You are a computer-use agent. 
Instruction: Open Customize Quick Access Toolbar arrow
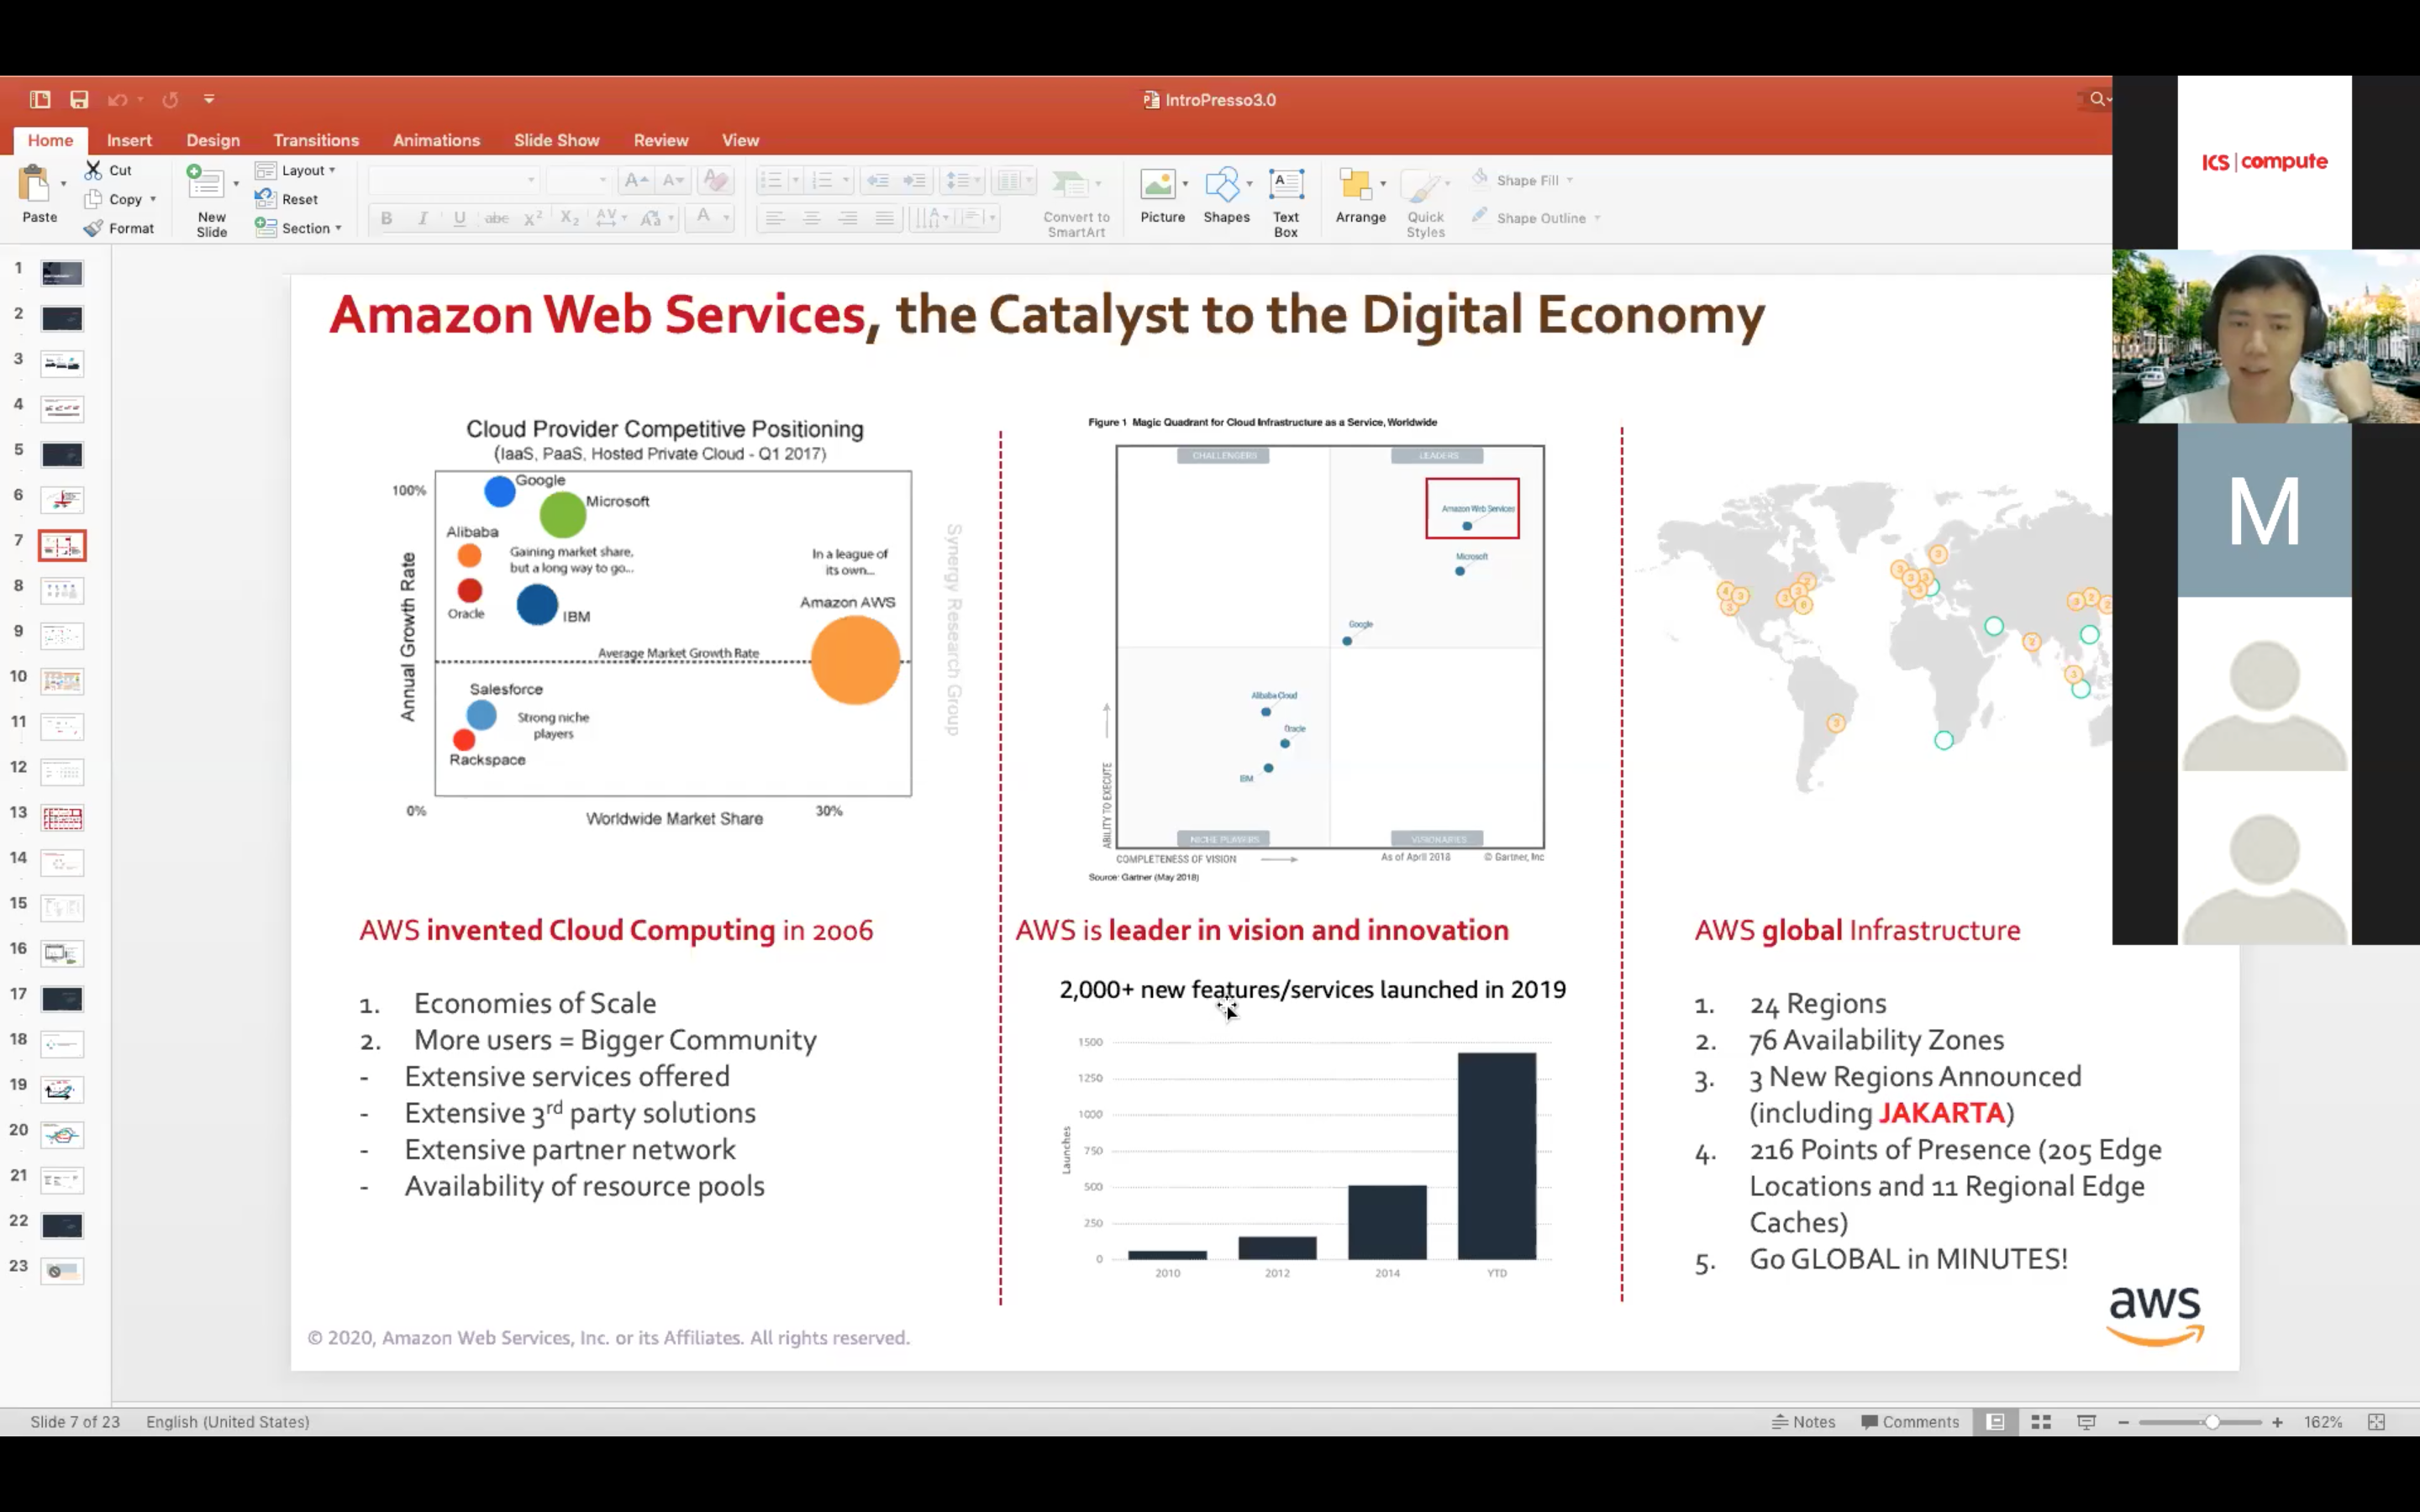click(x=209, y=99)
